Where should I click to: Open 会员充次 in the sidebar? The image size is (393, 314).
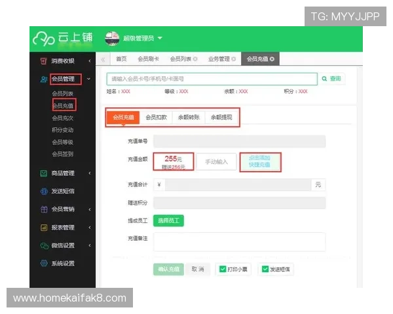click(x=63, y=118)
